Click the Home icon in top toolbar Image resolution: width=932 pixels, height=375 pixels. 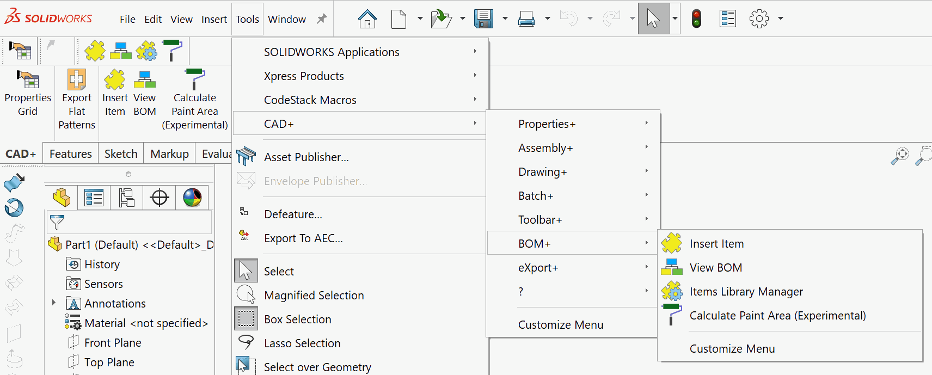pyautogui.click(x=367, y=19)
